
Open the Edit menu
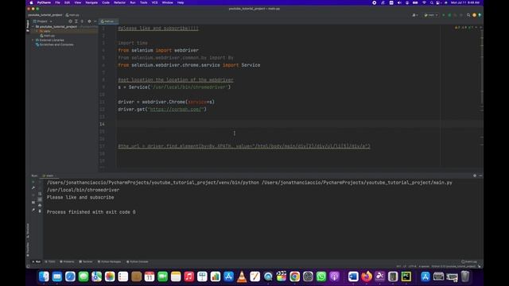point(67,2)
